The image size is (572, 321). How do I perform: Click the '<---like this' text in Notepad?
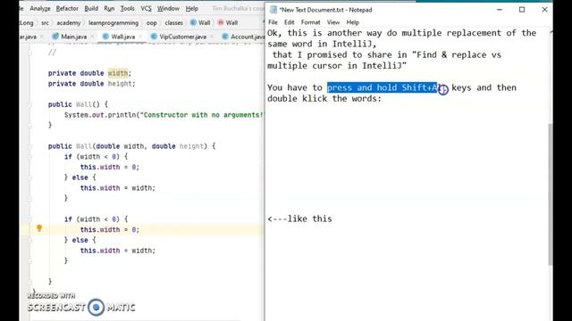299,218
